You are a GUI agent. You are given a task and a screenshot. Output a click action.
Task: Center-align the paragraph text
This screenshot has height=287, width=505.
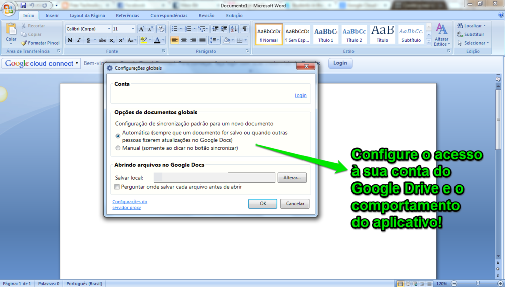pos(184,40)
